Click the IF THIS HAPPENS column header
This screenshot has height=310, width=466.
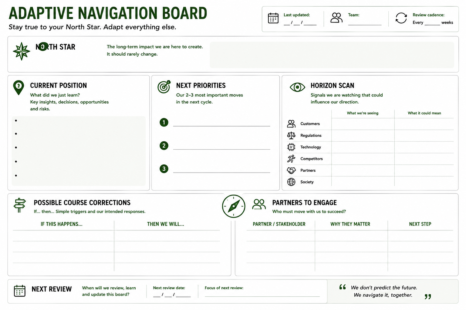62,224
